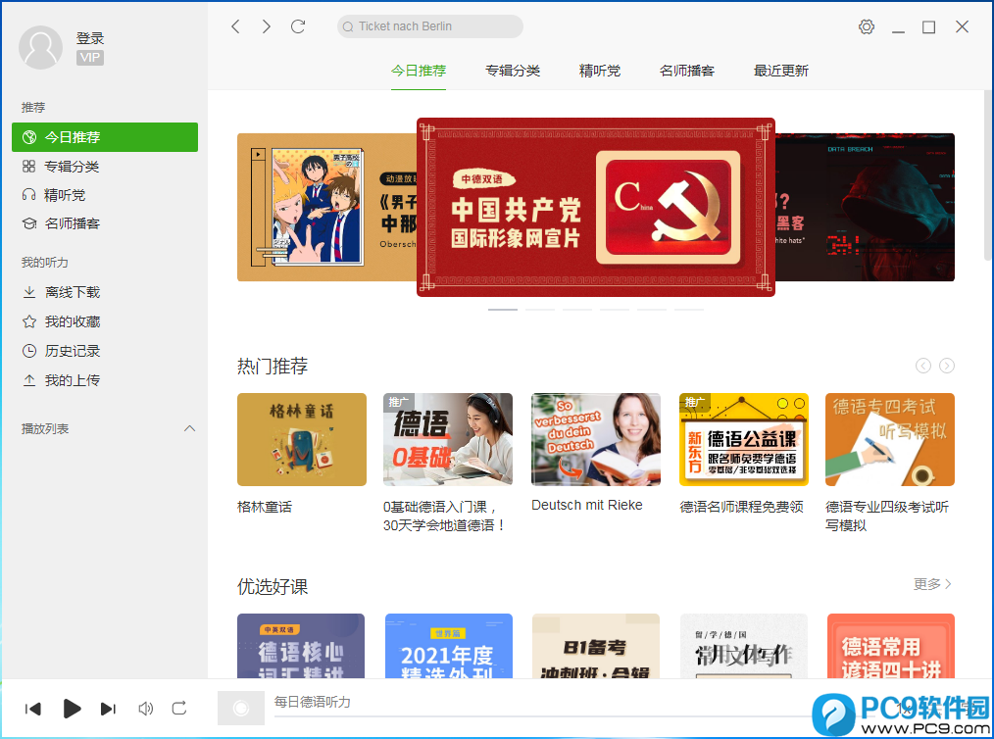Open the Deutsch mit Rieke cover
Image resolution: width=994 pixels, height=739 pixels.
click(596, 439)
